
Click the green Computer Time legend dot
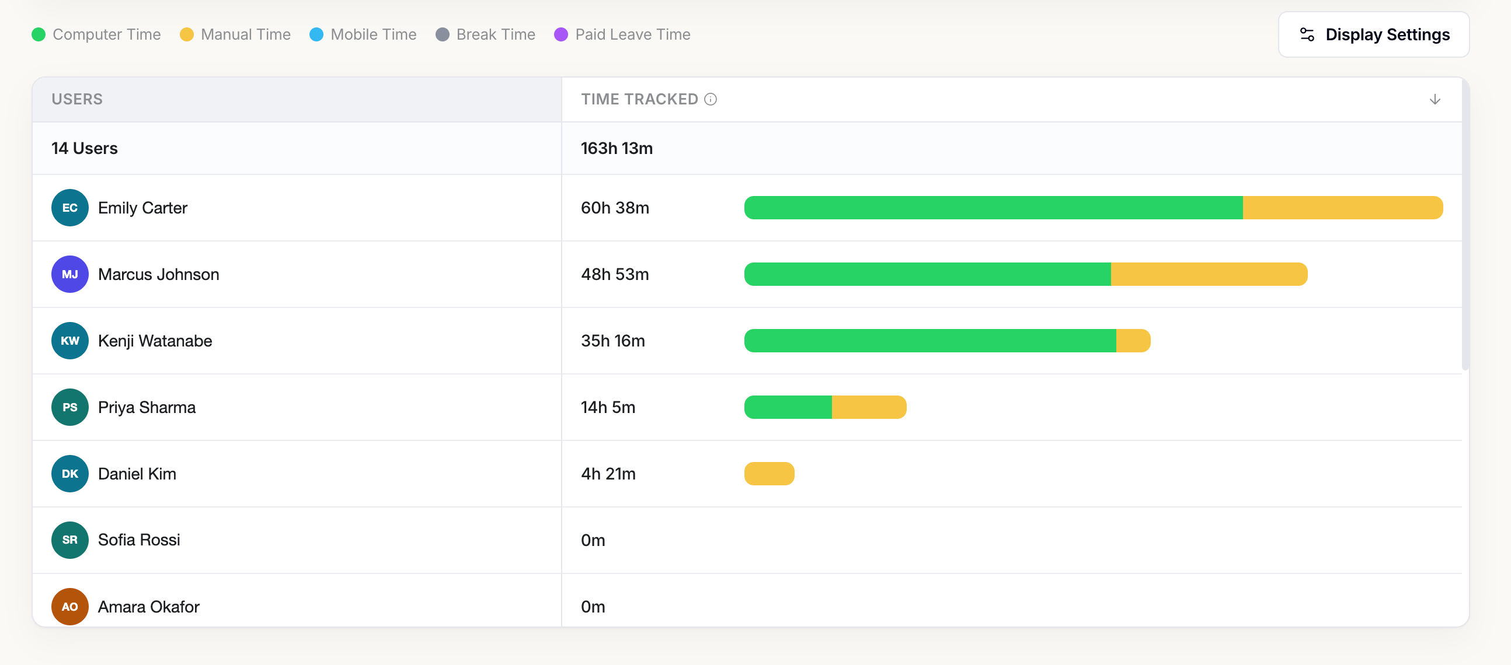39,34
